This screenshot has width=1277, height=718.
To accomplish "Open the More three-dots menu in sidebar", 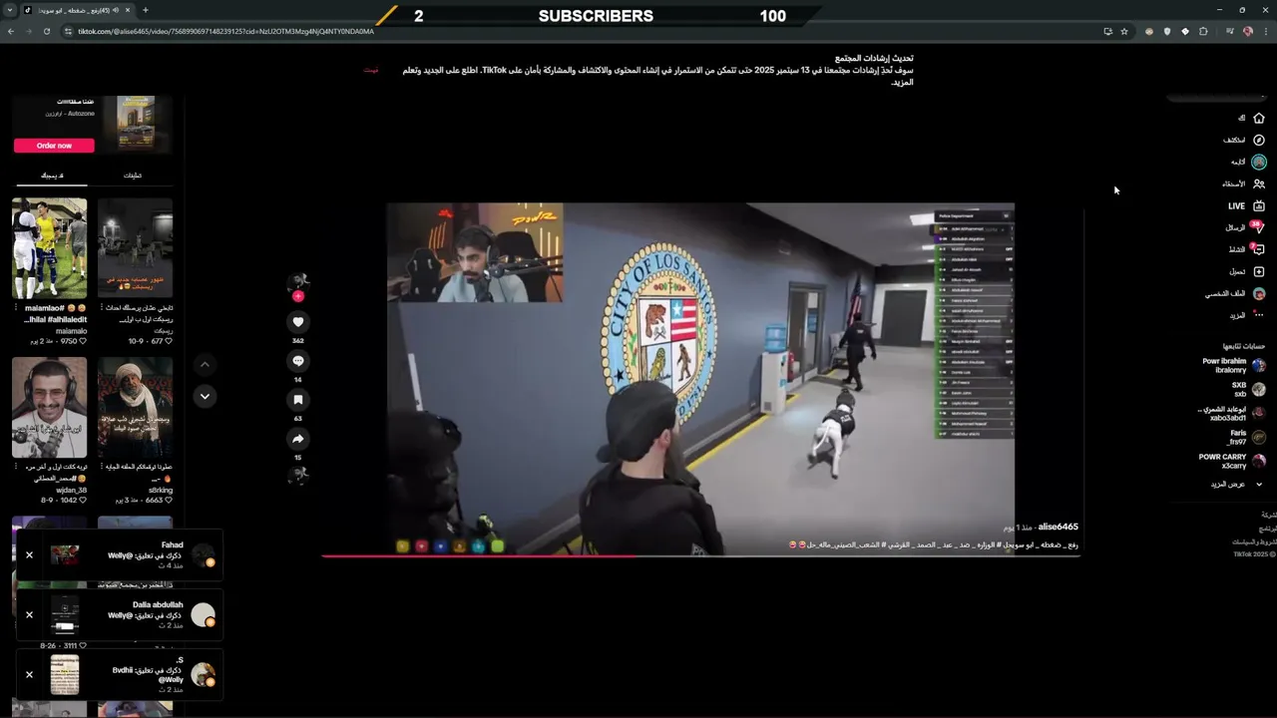I will [x=1259, y=315].
